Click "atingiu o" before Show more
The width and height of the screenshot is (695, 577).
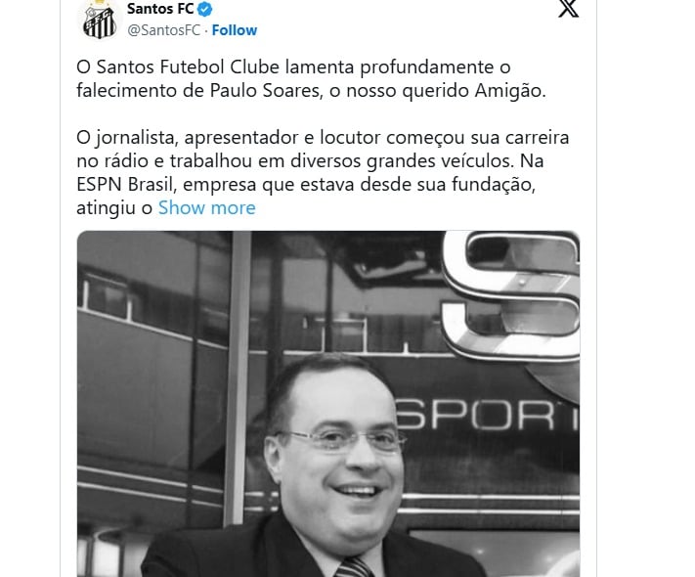point(114,208)
